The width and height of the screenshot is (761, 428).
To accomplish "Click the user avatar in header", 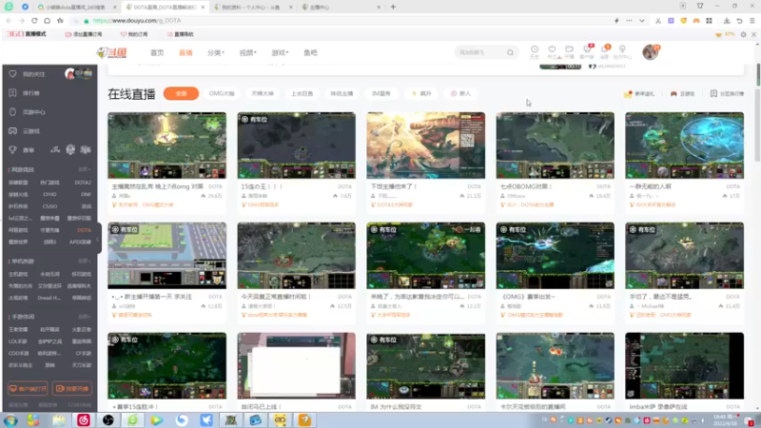I will pos(651,52).
